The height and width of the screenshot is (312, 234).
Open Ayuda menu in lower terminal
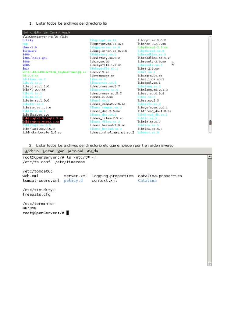(x=92, y=151)
